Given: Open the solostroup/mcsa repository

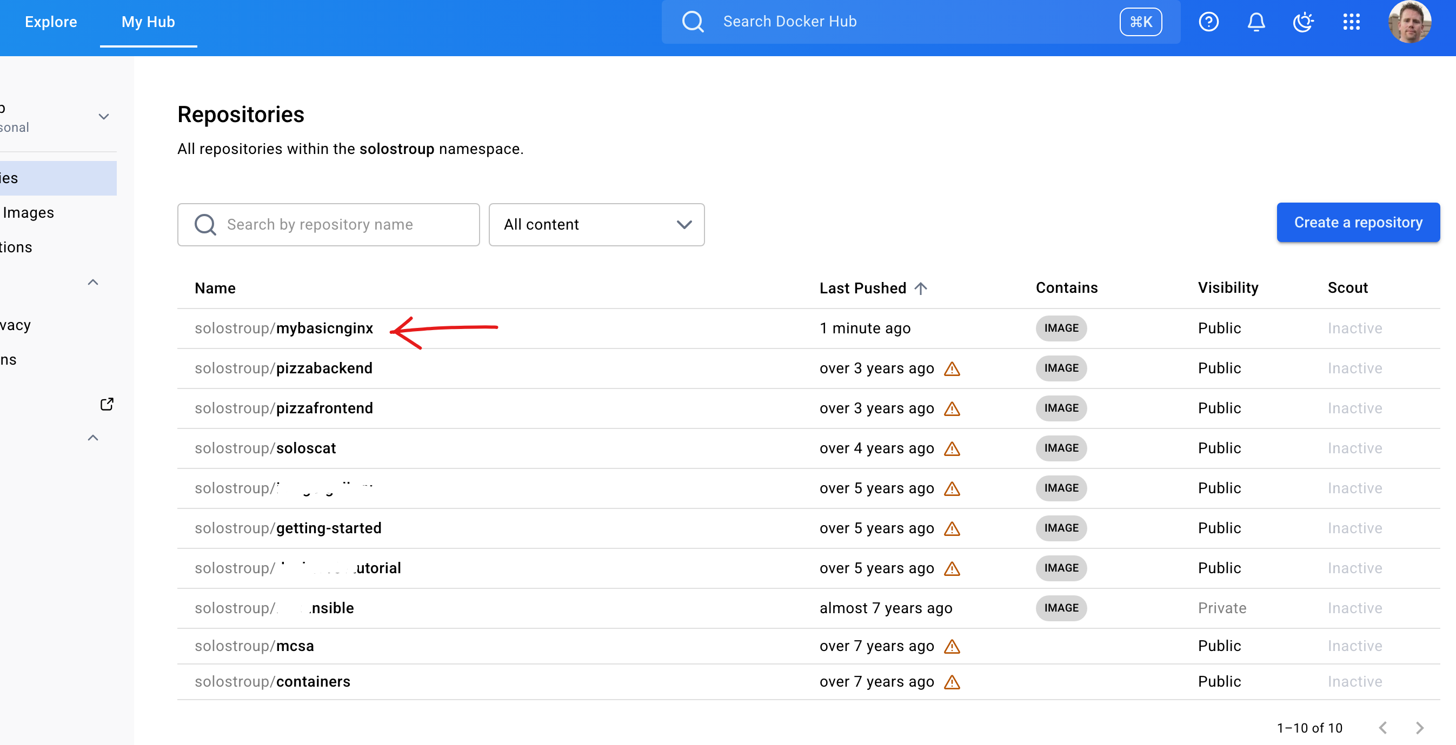Looking at the screenshot, I should click(254, 646).
